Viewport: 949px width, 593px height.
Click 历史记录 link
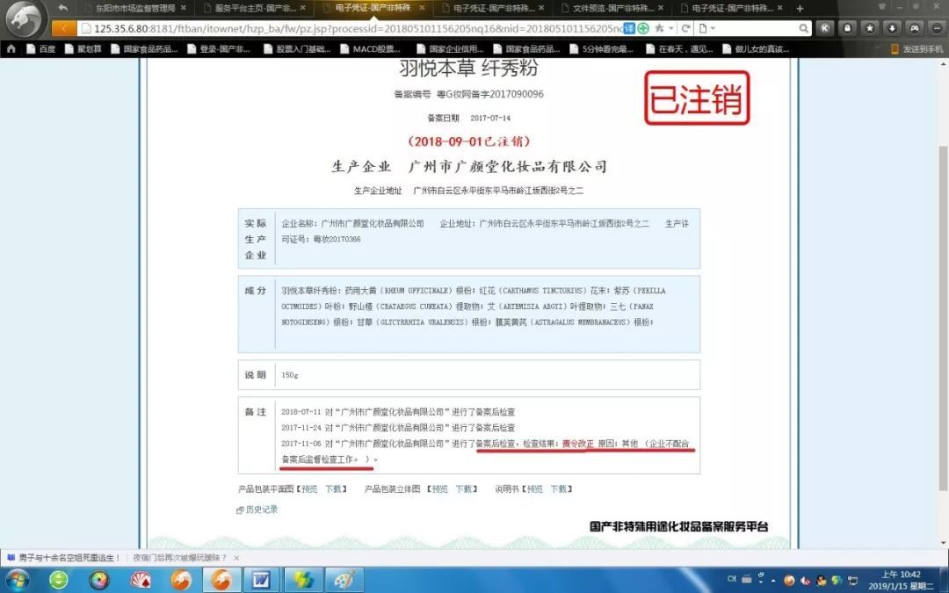tap(261, 510)
